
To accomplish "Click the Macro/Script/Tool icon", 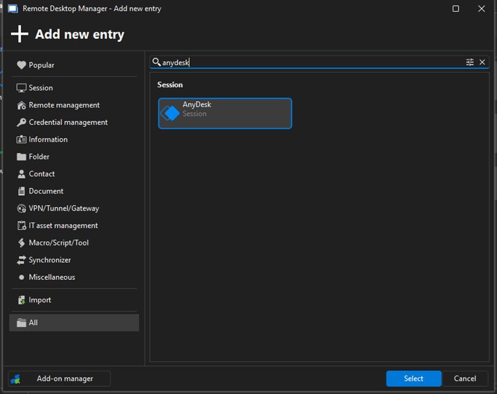I will tap(21, 243).
